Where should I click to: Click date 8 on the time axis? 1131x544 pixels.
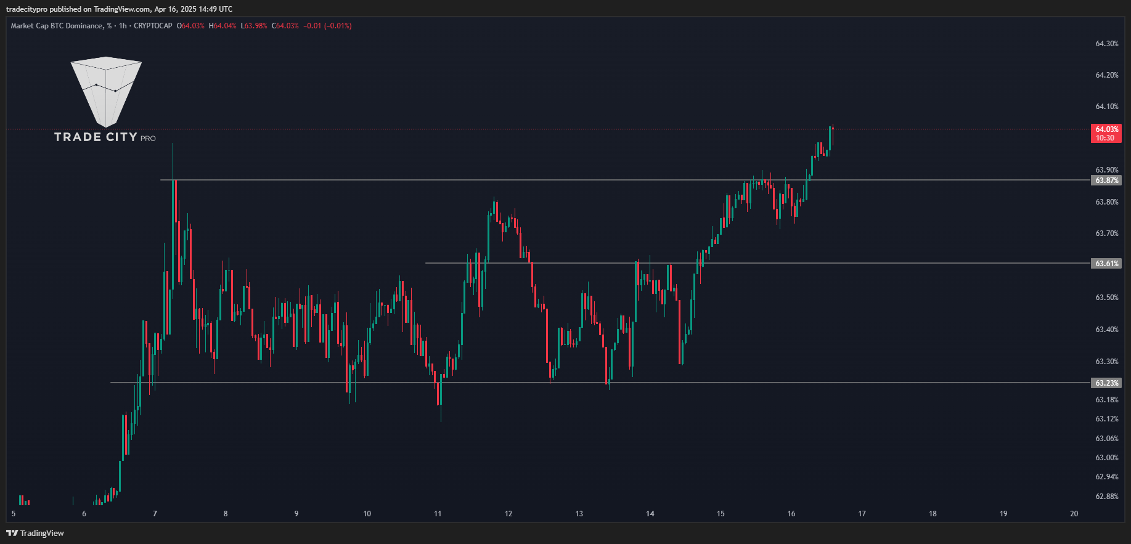tap(226, 514)
